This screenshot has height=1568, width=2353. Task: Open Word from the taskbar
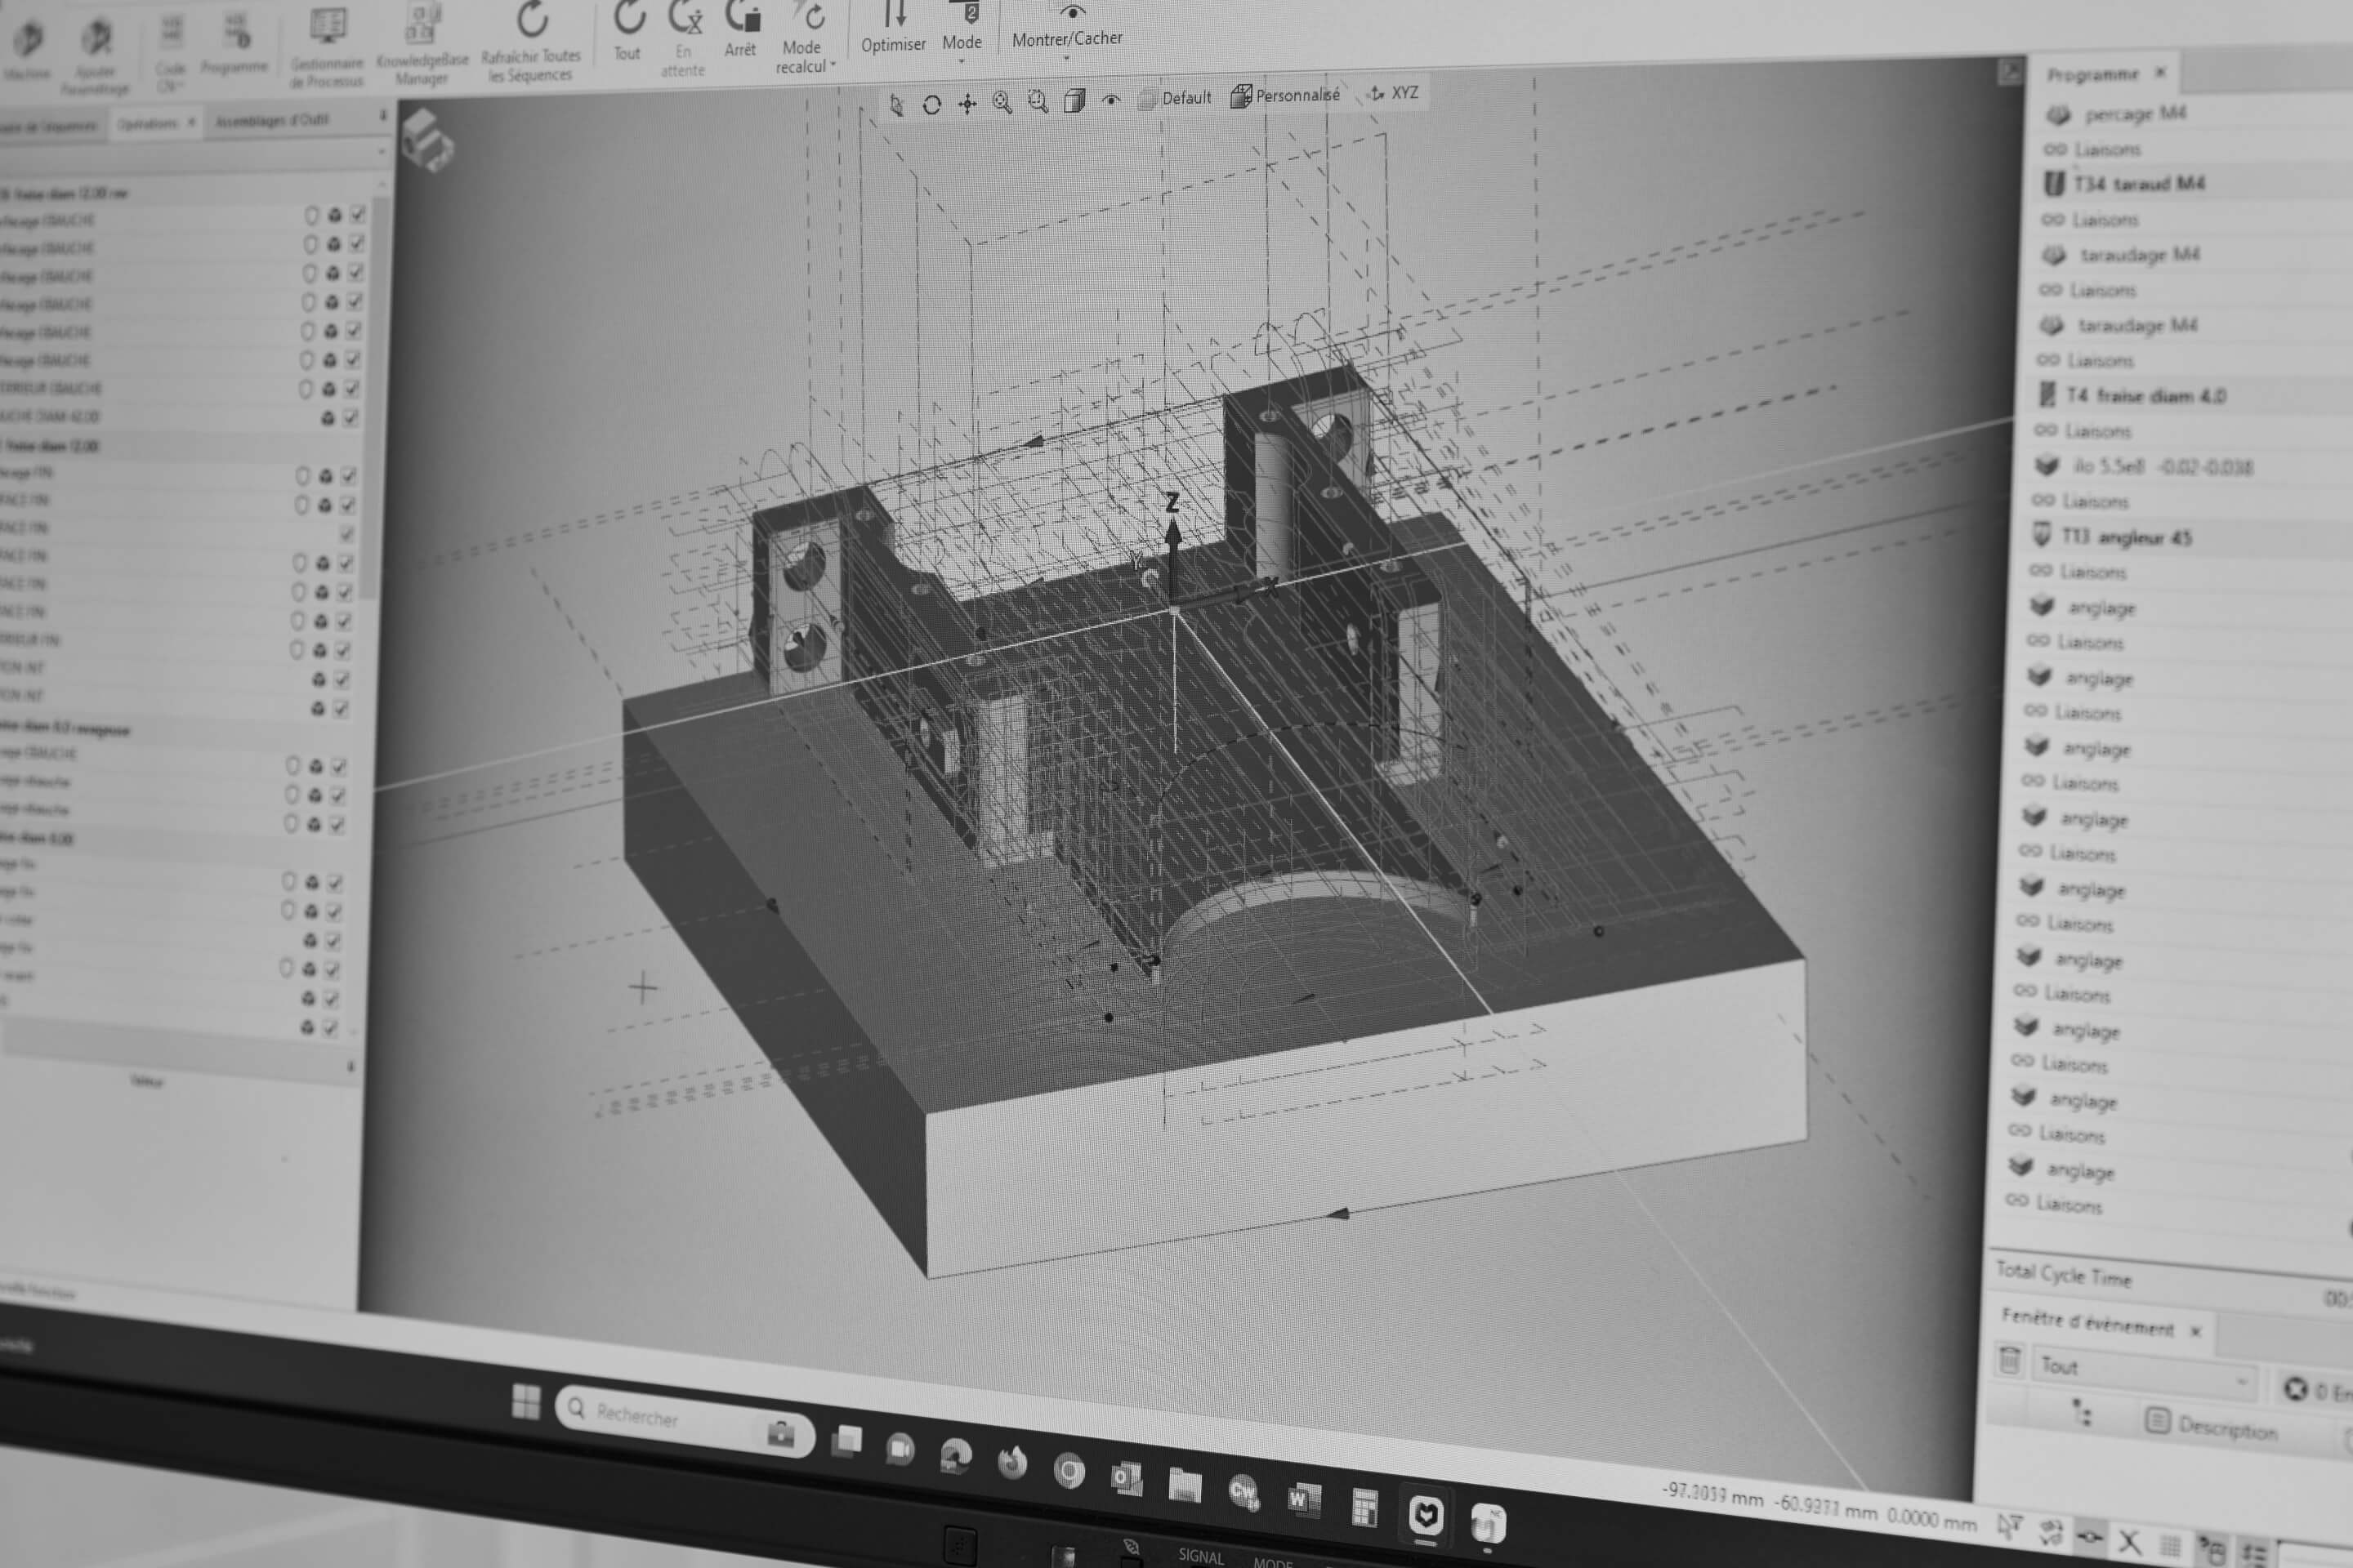(1304, 1499)
